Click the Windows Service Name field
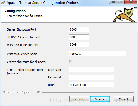The height and width of the screenshot is (106, 138). [x=98, y=54]
